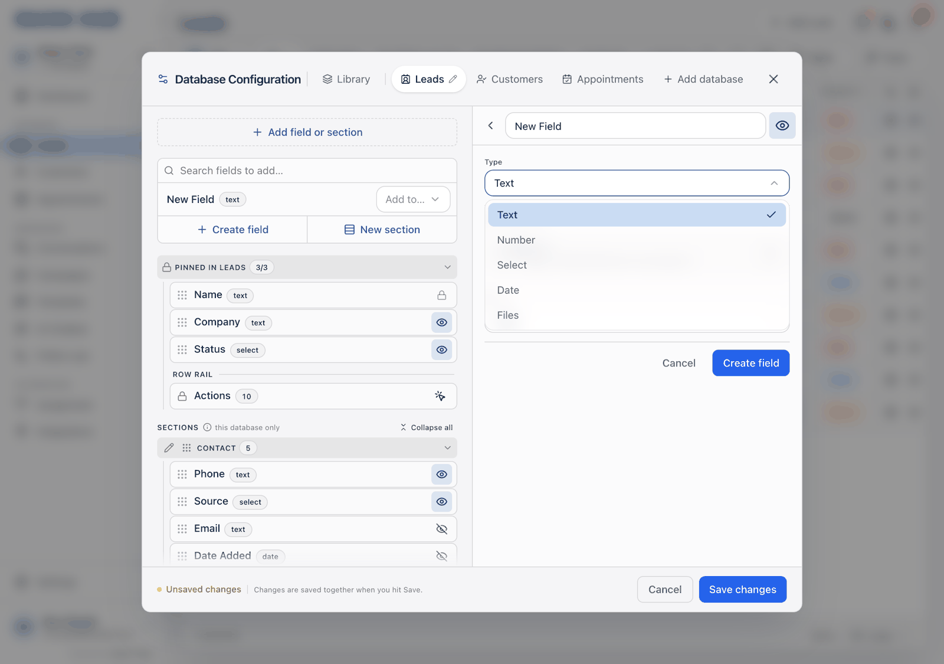944x664 pixels.
Task: Select Number from the type list
Action: coord(637,240)
